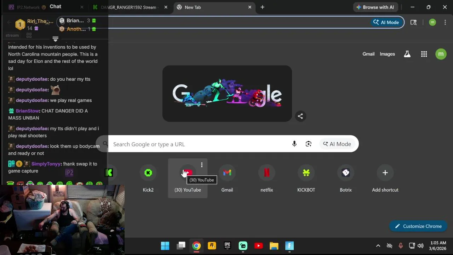Image resolution: width=453 pixels, height=255 pixels.
Task: Close the DANGR_RANGER1592 Stream tab
Action: [166, 7]
